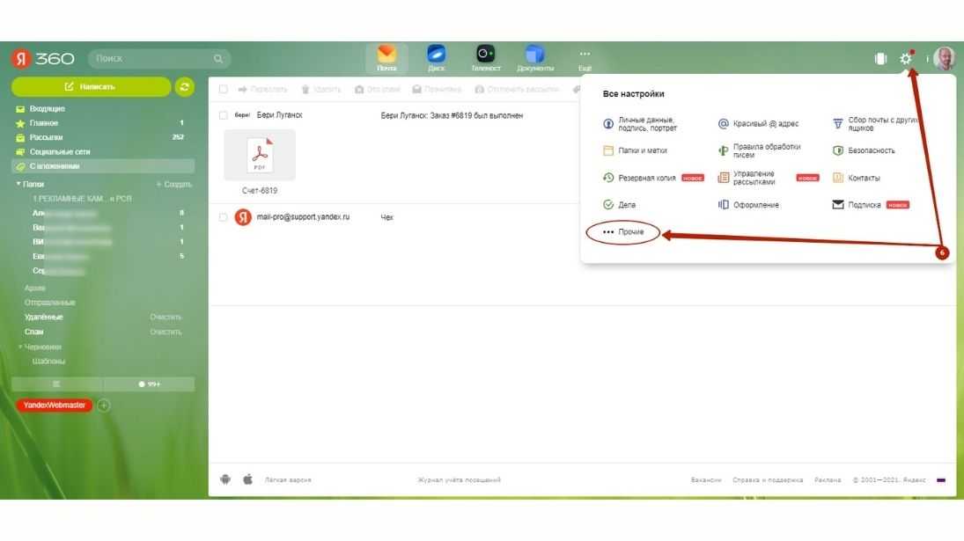The width and height of the screenshot is (964, 541).
Task: Check the mail-pro@support.yandex.ru message checkbox
Action: coord(224,217)
